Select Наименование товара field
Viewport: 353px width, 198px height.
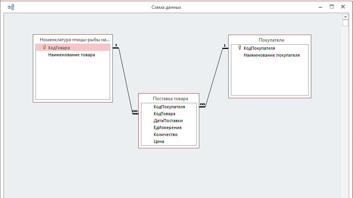pos(71,55)
